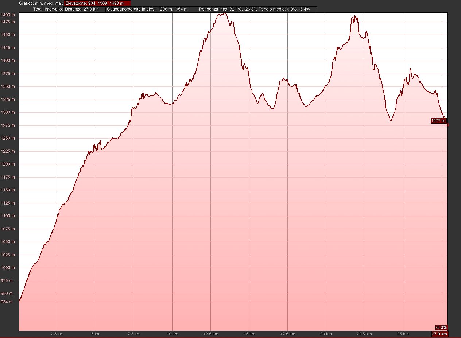Click the Distanza 27.9 km field
This screenshot has height=338, width=461.
(x=85, y=9)
